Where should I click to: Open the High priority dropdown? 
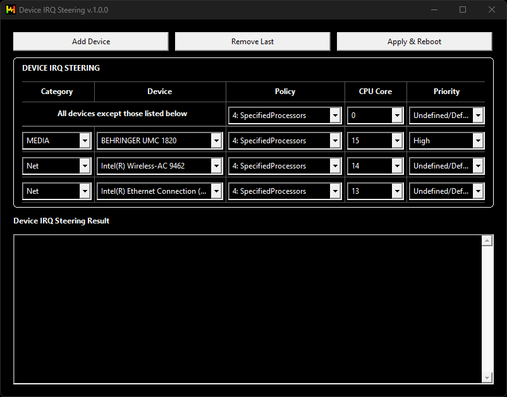pos(446,141)
